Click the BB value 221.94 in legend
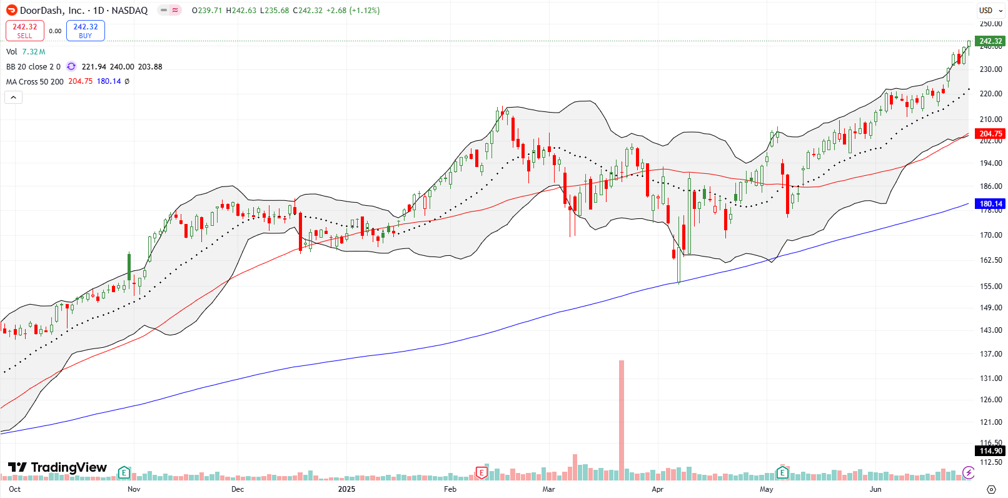Screen dimensions: 1008x498 pyautogui.click(x=94, y=66)
